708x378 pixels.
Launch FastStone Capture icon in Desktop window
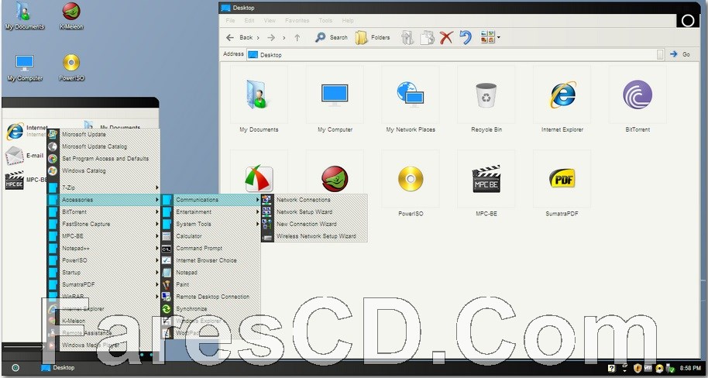tap(259, 179)
